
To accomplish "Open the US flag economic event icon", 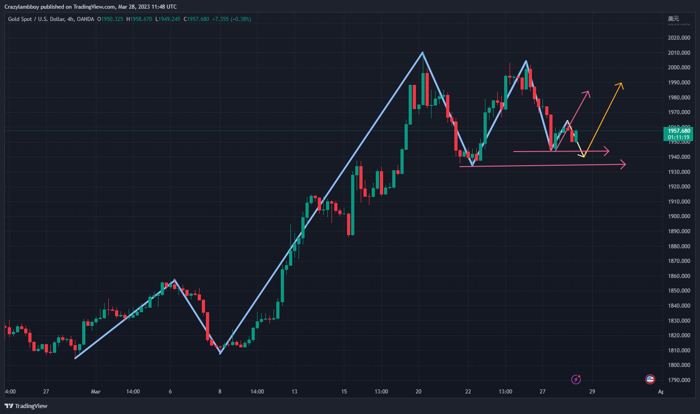I will [650, 379].
